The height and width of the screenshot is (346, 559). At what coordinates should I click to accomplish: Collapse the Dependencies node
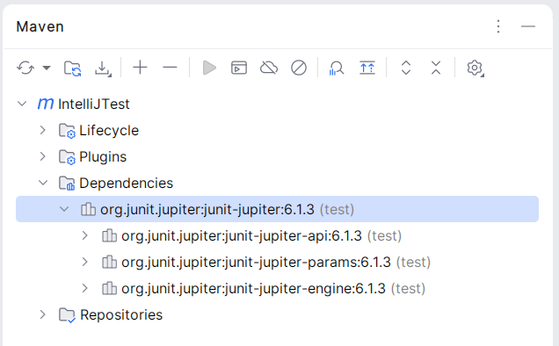[x=43, y=184]
